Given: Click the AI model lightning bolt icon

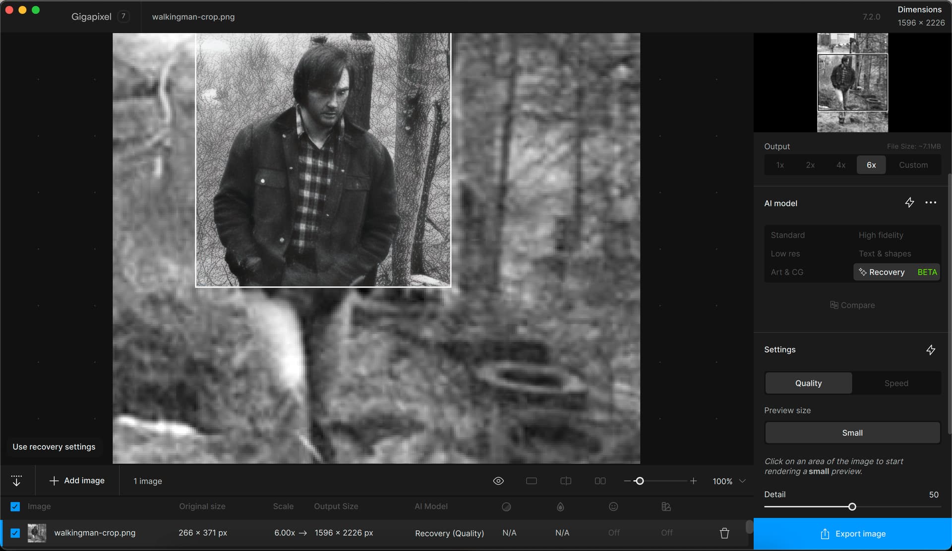Looking at the screenshot, I should tap(909, 203).
